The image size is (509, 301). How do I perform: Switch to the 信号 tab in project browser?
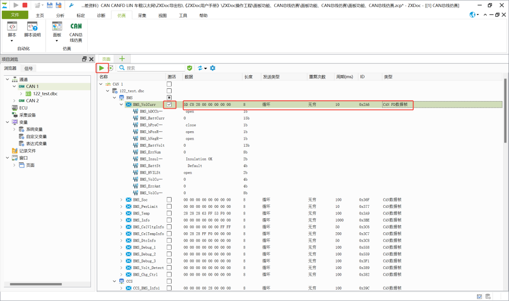tap(29, 69)
